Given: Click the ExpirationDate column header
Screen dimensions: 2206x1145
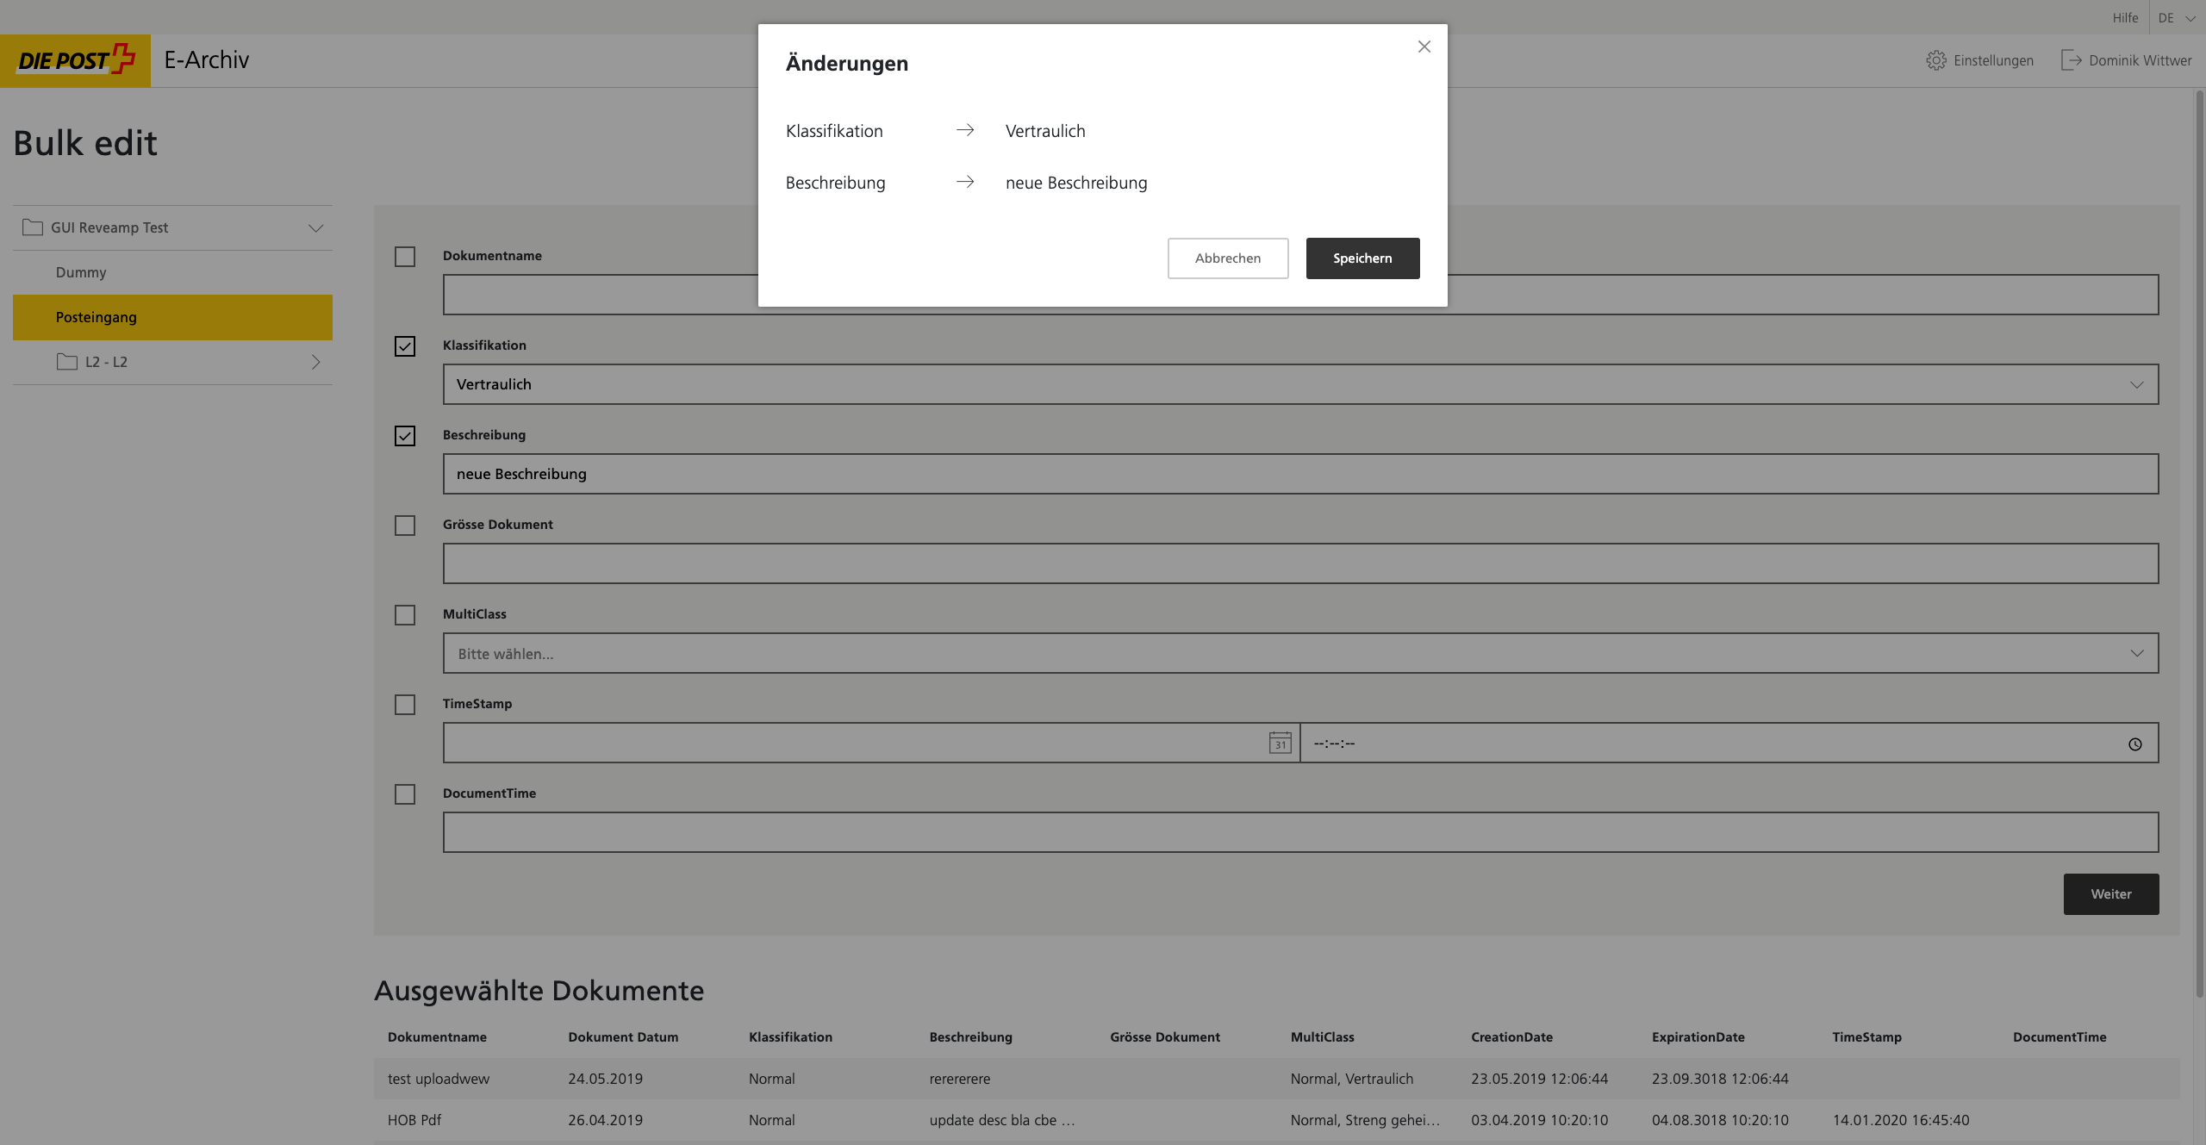Looking at the screenshot, I should 1698,1037.
